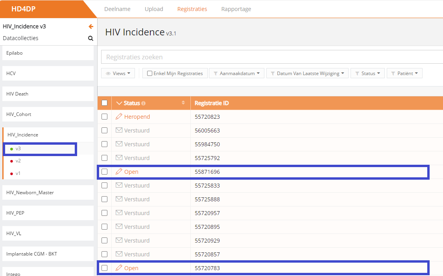Open the Views dropdown
This screenshot has height=276, width=443.
point(118,74)
